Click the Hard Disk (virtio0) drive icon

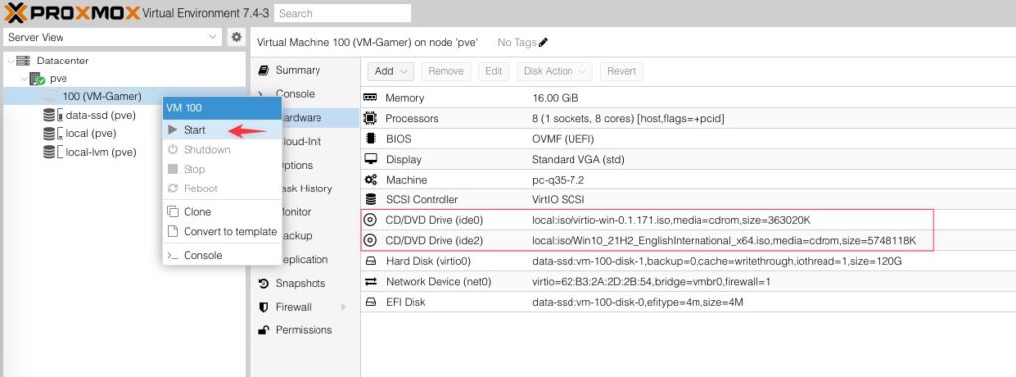coord(371,261)
